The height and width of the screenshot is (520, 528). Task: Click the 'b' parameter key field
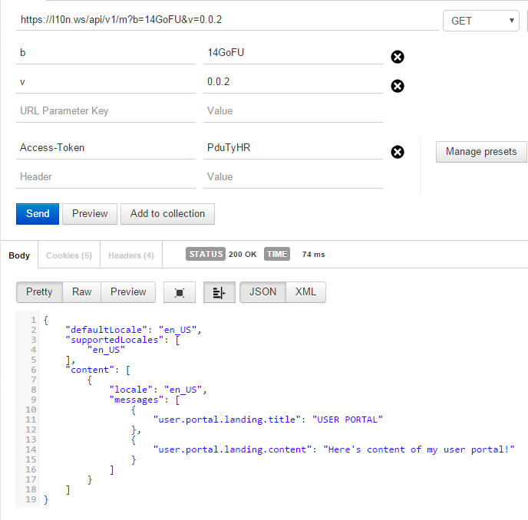(106, 54)
